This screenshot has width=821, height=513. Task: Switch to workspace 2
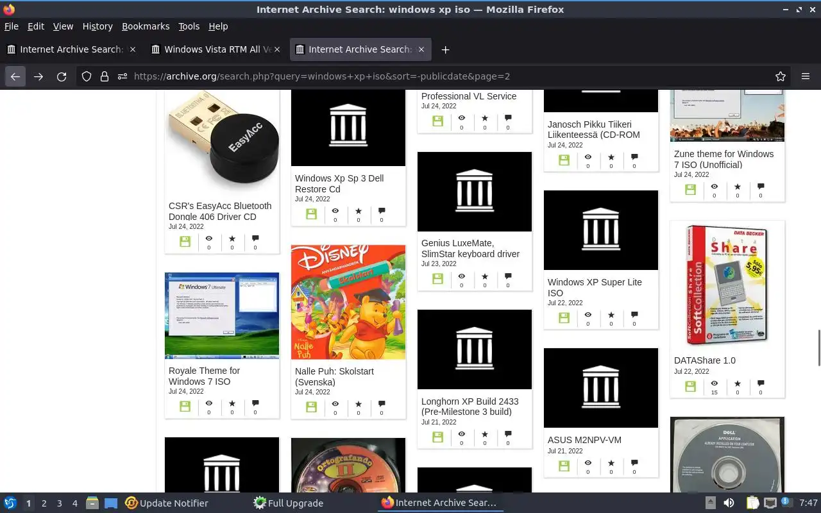pyautogui.click(x=44, y=503)
